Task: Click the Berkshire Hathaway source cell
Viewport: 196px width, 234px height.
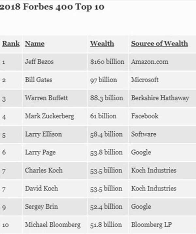Action: tap(160, 98)
